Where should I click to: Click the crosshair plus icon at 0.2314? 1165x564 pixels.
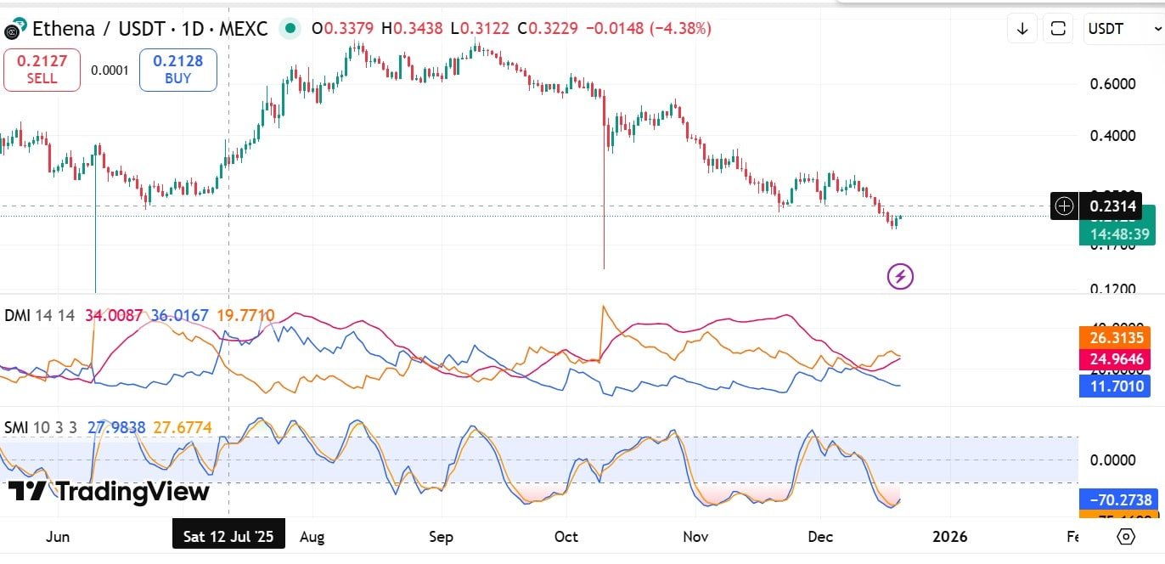[x=1064, y=206]
